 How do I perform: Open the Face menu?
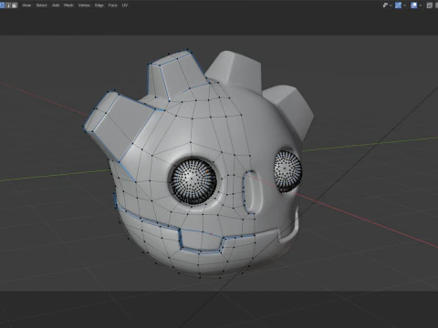(112, 5)
